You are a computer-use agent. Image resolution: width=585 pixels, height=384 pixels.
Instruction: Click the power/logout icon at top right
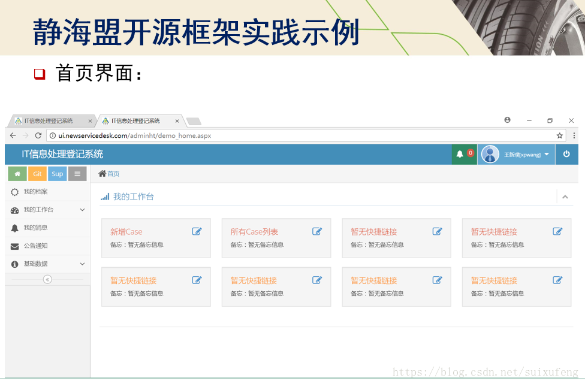coord(566,153)
